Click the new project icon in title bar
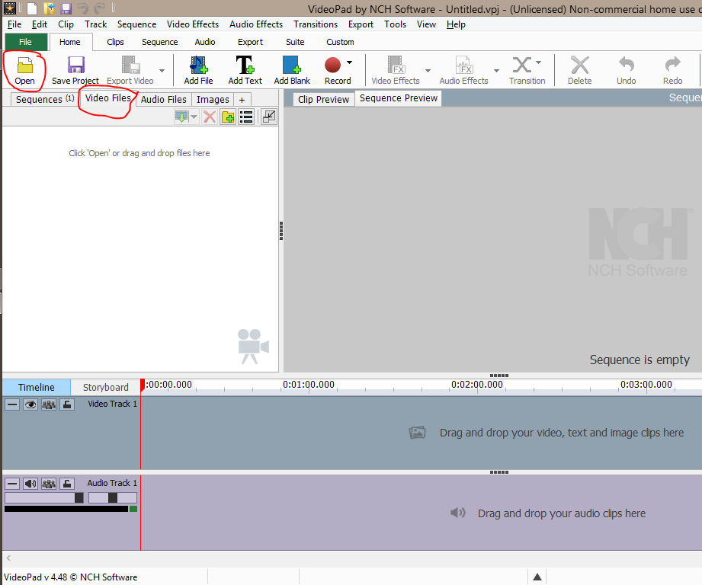This screenshot has height=585, width=702. tap(32, 8)
